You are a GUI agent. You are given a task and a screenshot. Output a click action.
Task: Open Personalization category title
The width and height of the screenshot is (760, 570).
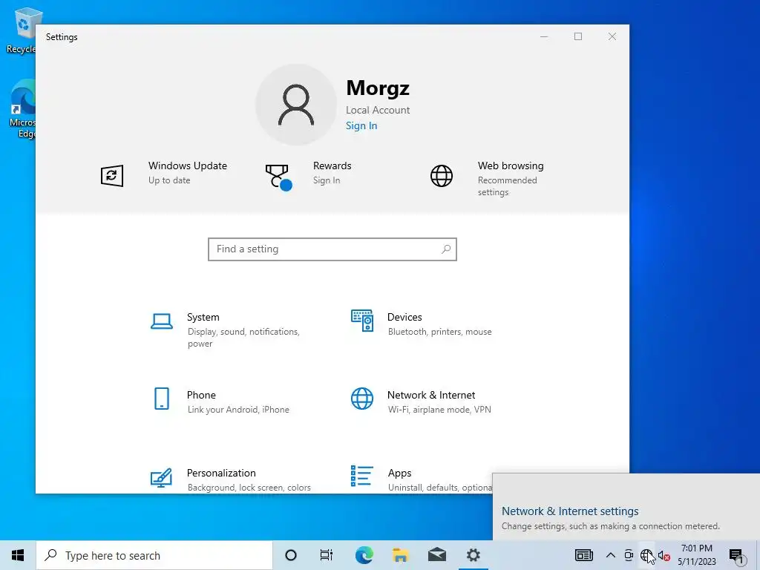click(x=221, y=473)
